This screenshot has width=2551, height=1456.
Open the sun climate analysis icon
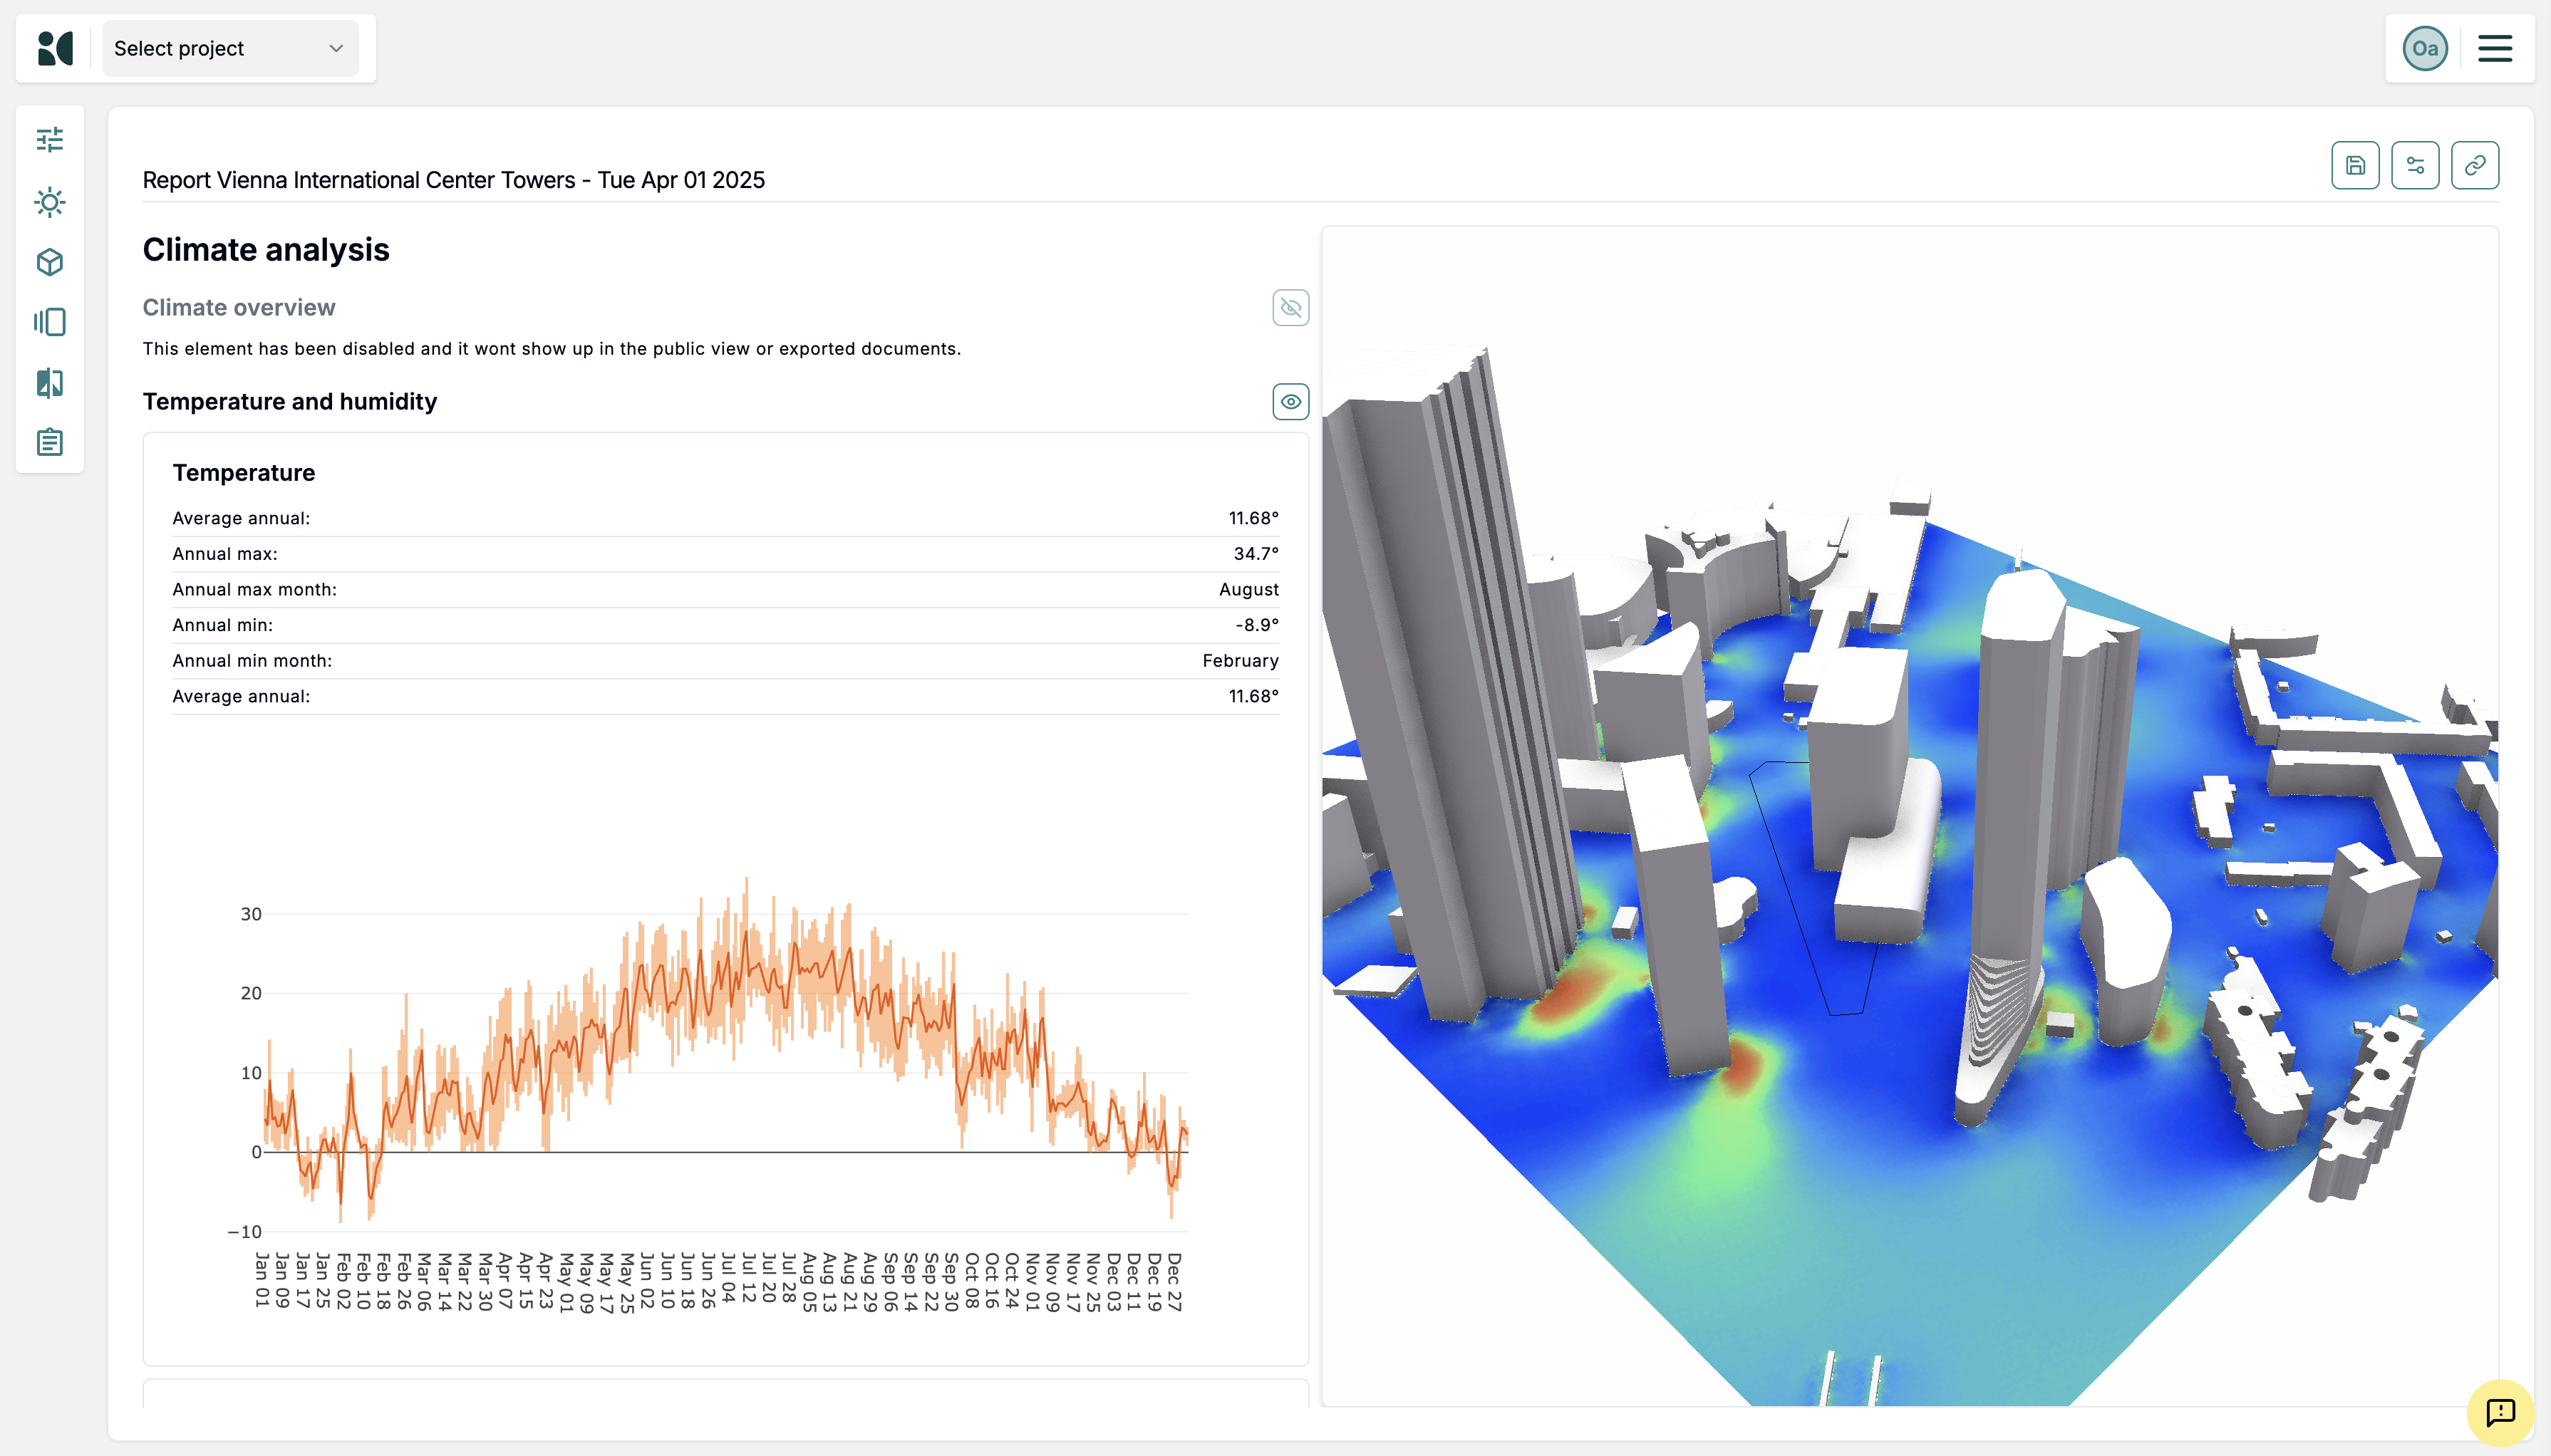[50, 202]
